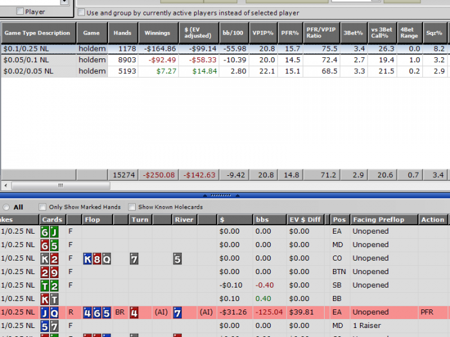The height and width of the screenshot is (337, 450).
Task: Click Sqz% column header
Action: pos(435,33)
